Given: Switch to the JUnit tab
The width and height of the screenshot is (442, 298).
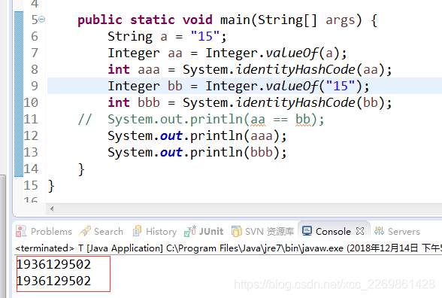Looking at the screenshot, I should click(x=204, y=232).
